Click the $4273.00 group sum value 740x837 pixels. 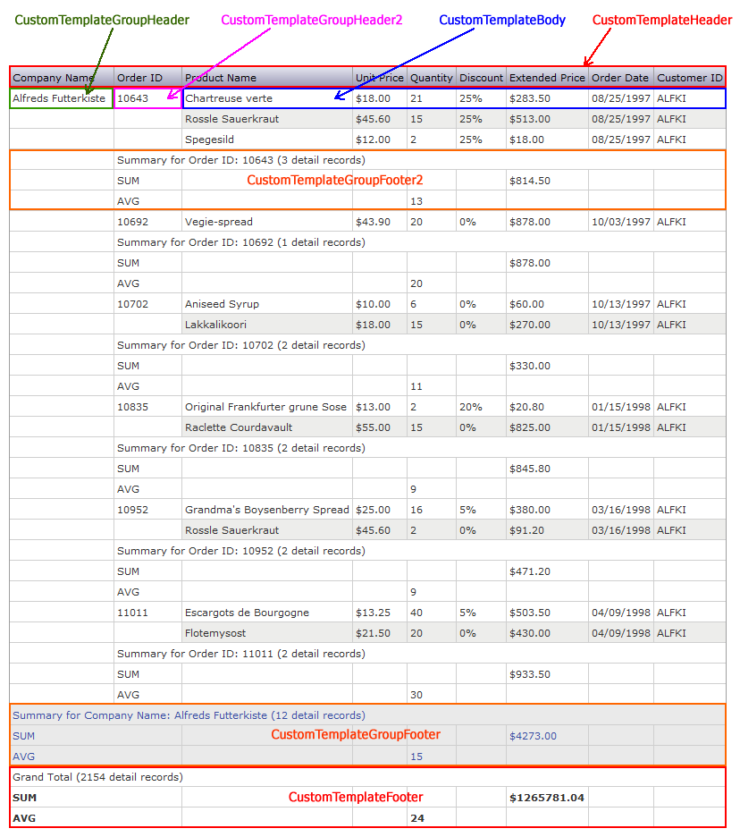pos(533,736)
